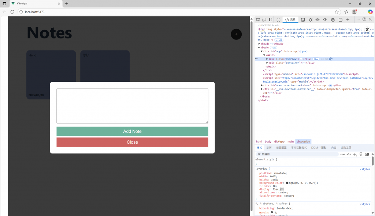Image resolution: width=375 pixels, height=216 pixels.
Task: Click the green Add Note button
Action: pyautogui.click(x=132, y=131)
